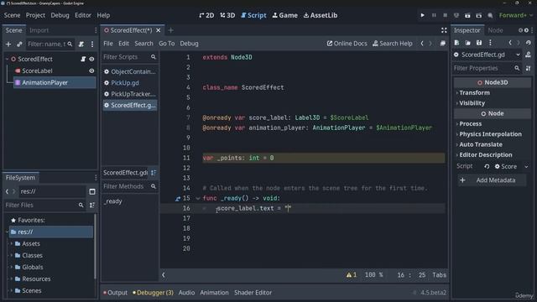Image resolution: width=537 pixels, height=302 pixels.
Task: Open the Editor menu
Action: (x=83, y=15)
